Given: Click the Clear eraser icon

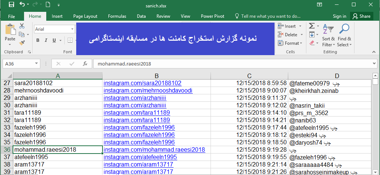Looking at the screenshot, I should click(x=312, y=43).
